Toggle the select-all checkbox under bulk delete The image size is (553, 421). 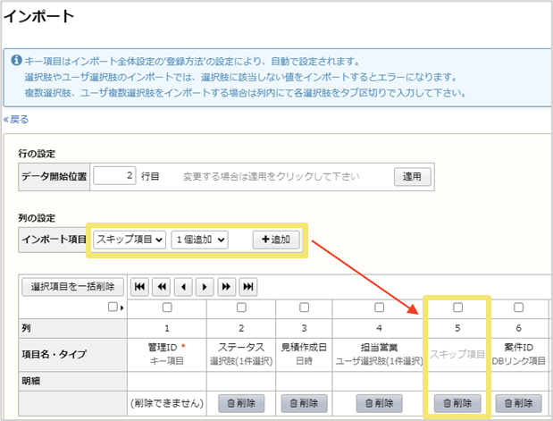pyautogui.click(x=113, y=307)
